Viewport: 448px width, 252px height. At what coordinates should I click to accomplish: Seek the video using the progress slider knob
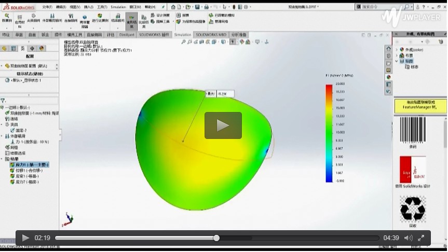(216, 238)
